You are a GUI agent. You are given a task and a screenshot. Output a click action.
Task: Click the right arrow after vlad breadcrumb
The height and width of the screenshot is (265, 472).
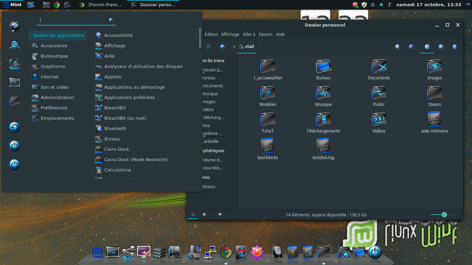258,47
